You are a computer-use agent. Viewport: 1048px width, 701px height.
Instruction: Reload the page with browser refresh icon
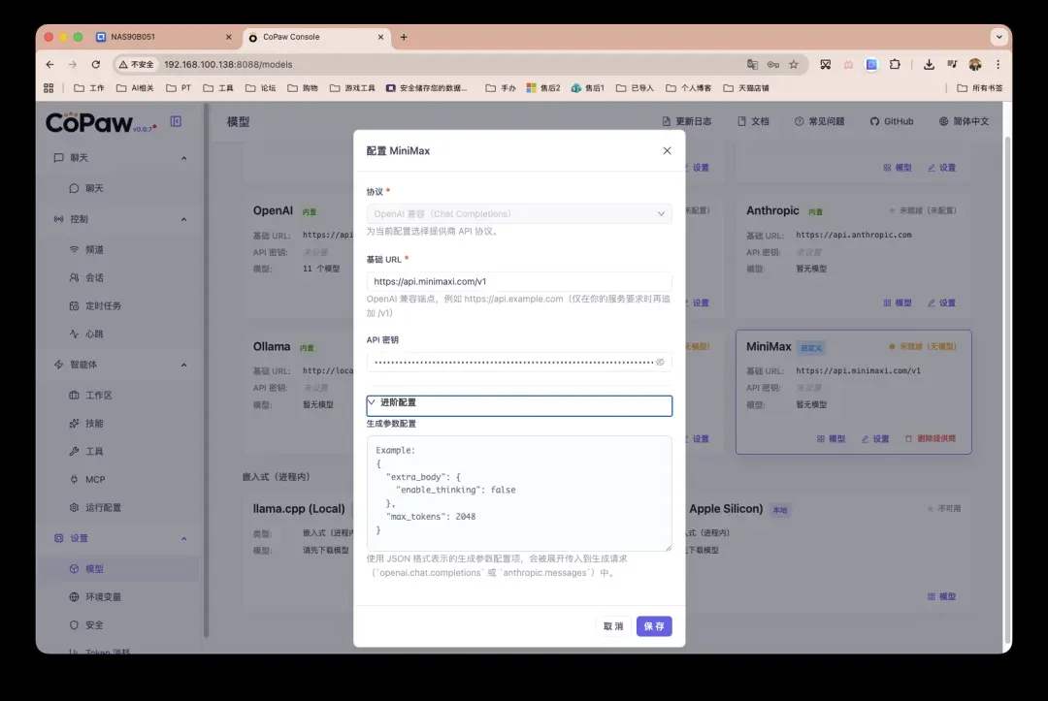pyautogui.click(x=95, y=64)
